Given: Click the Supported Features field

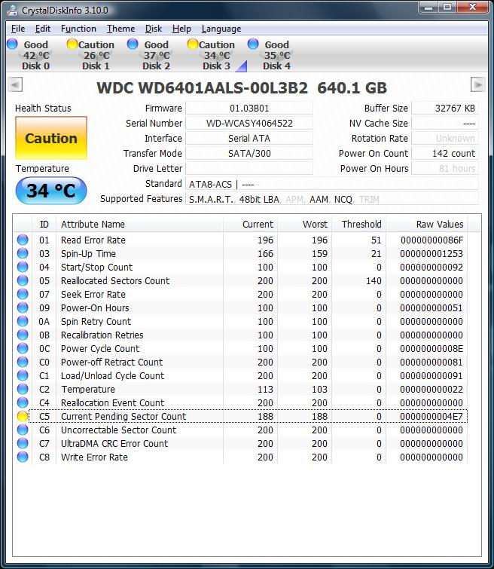Looking at the screenshot, I should pyautogui.click(x=332, y=199).
